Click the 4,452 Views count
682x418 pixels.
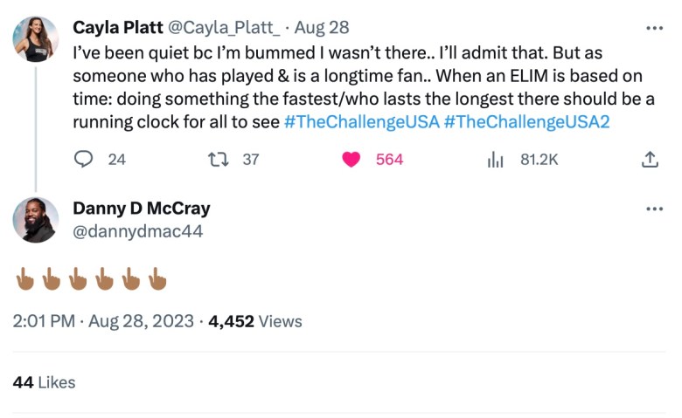point(255,321)
